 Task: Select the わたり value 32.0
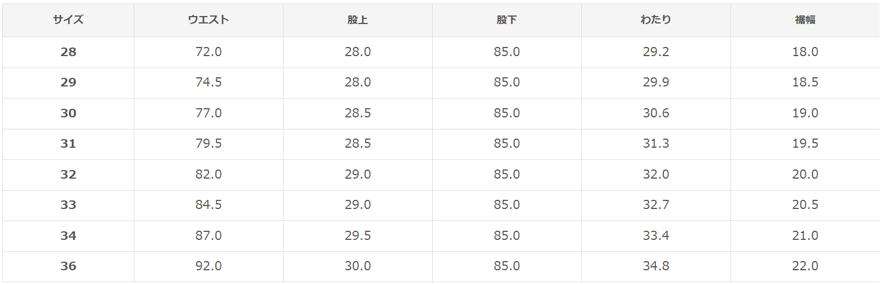pyautogui.click(x=656, y=175)
